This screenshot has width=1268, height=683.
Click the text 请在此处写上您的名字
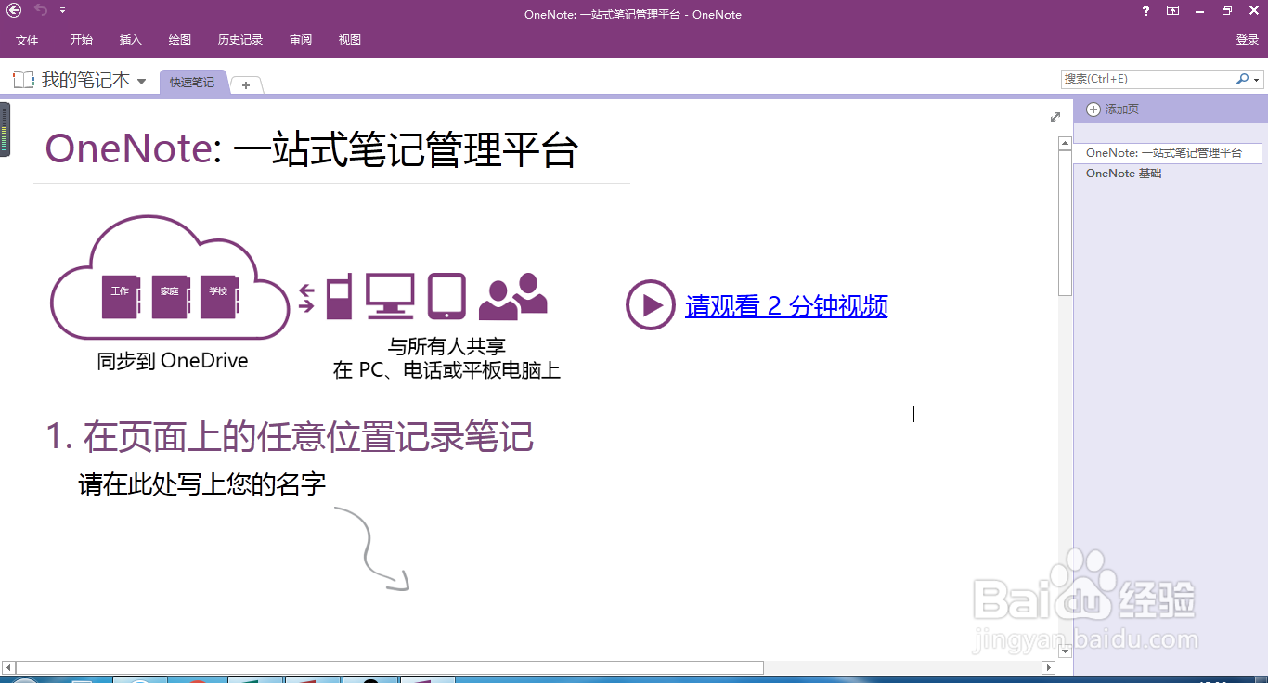[202, 484]
